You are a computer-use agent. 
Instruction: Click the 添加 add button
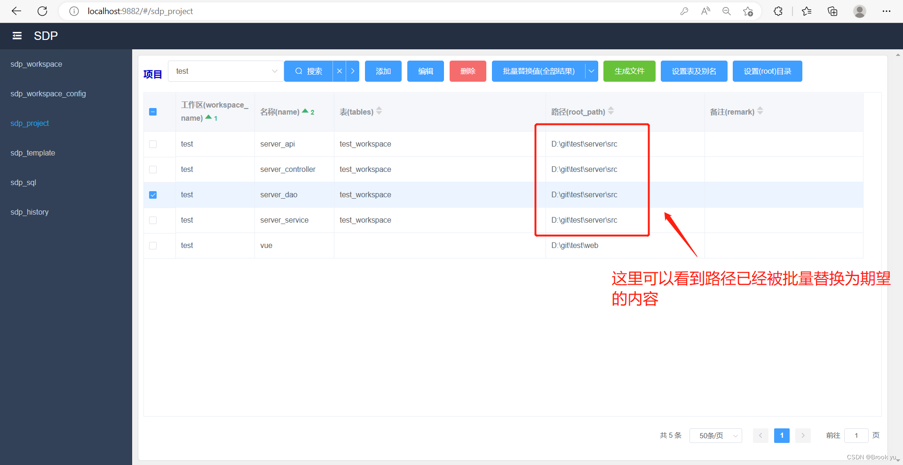(x=383, y=71)
